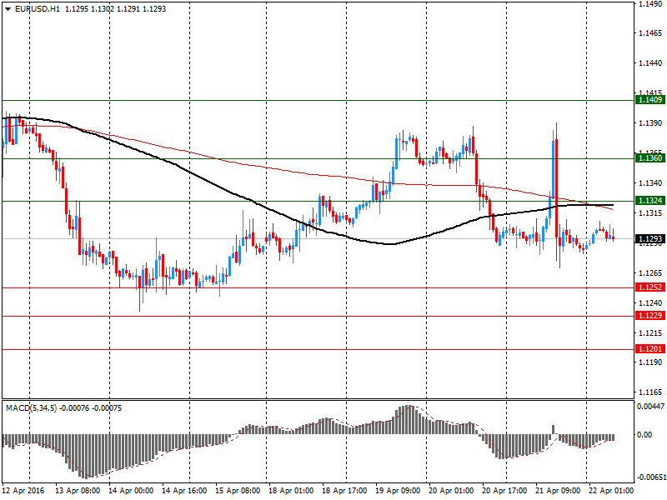This screenshot has width=667, height=500.
Task: Click the 20 Apr 01:00 time label
Action: tap(451, 491)
